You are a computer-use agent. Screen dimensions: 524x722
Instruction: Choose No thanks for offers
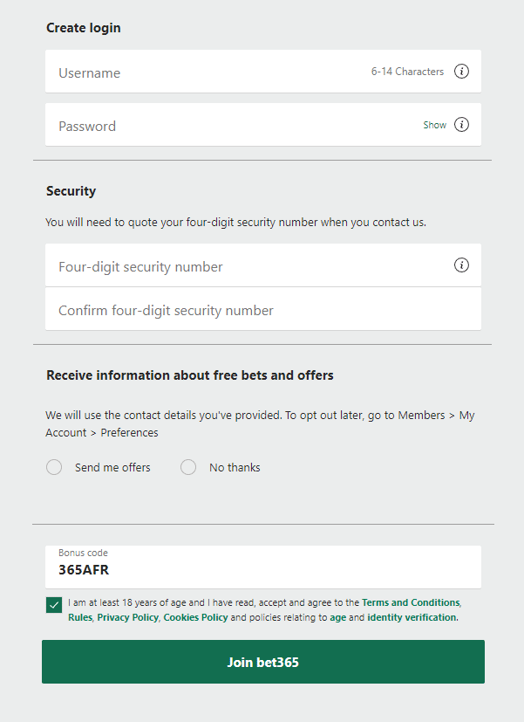(188, 467)
